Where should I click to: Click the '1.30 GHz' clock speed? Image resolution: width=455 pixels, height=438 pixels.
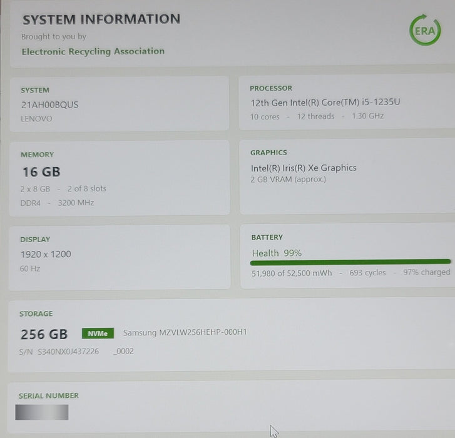click(x=367, y=116)
